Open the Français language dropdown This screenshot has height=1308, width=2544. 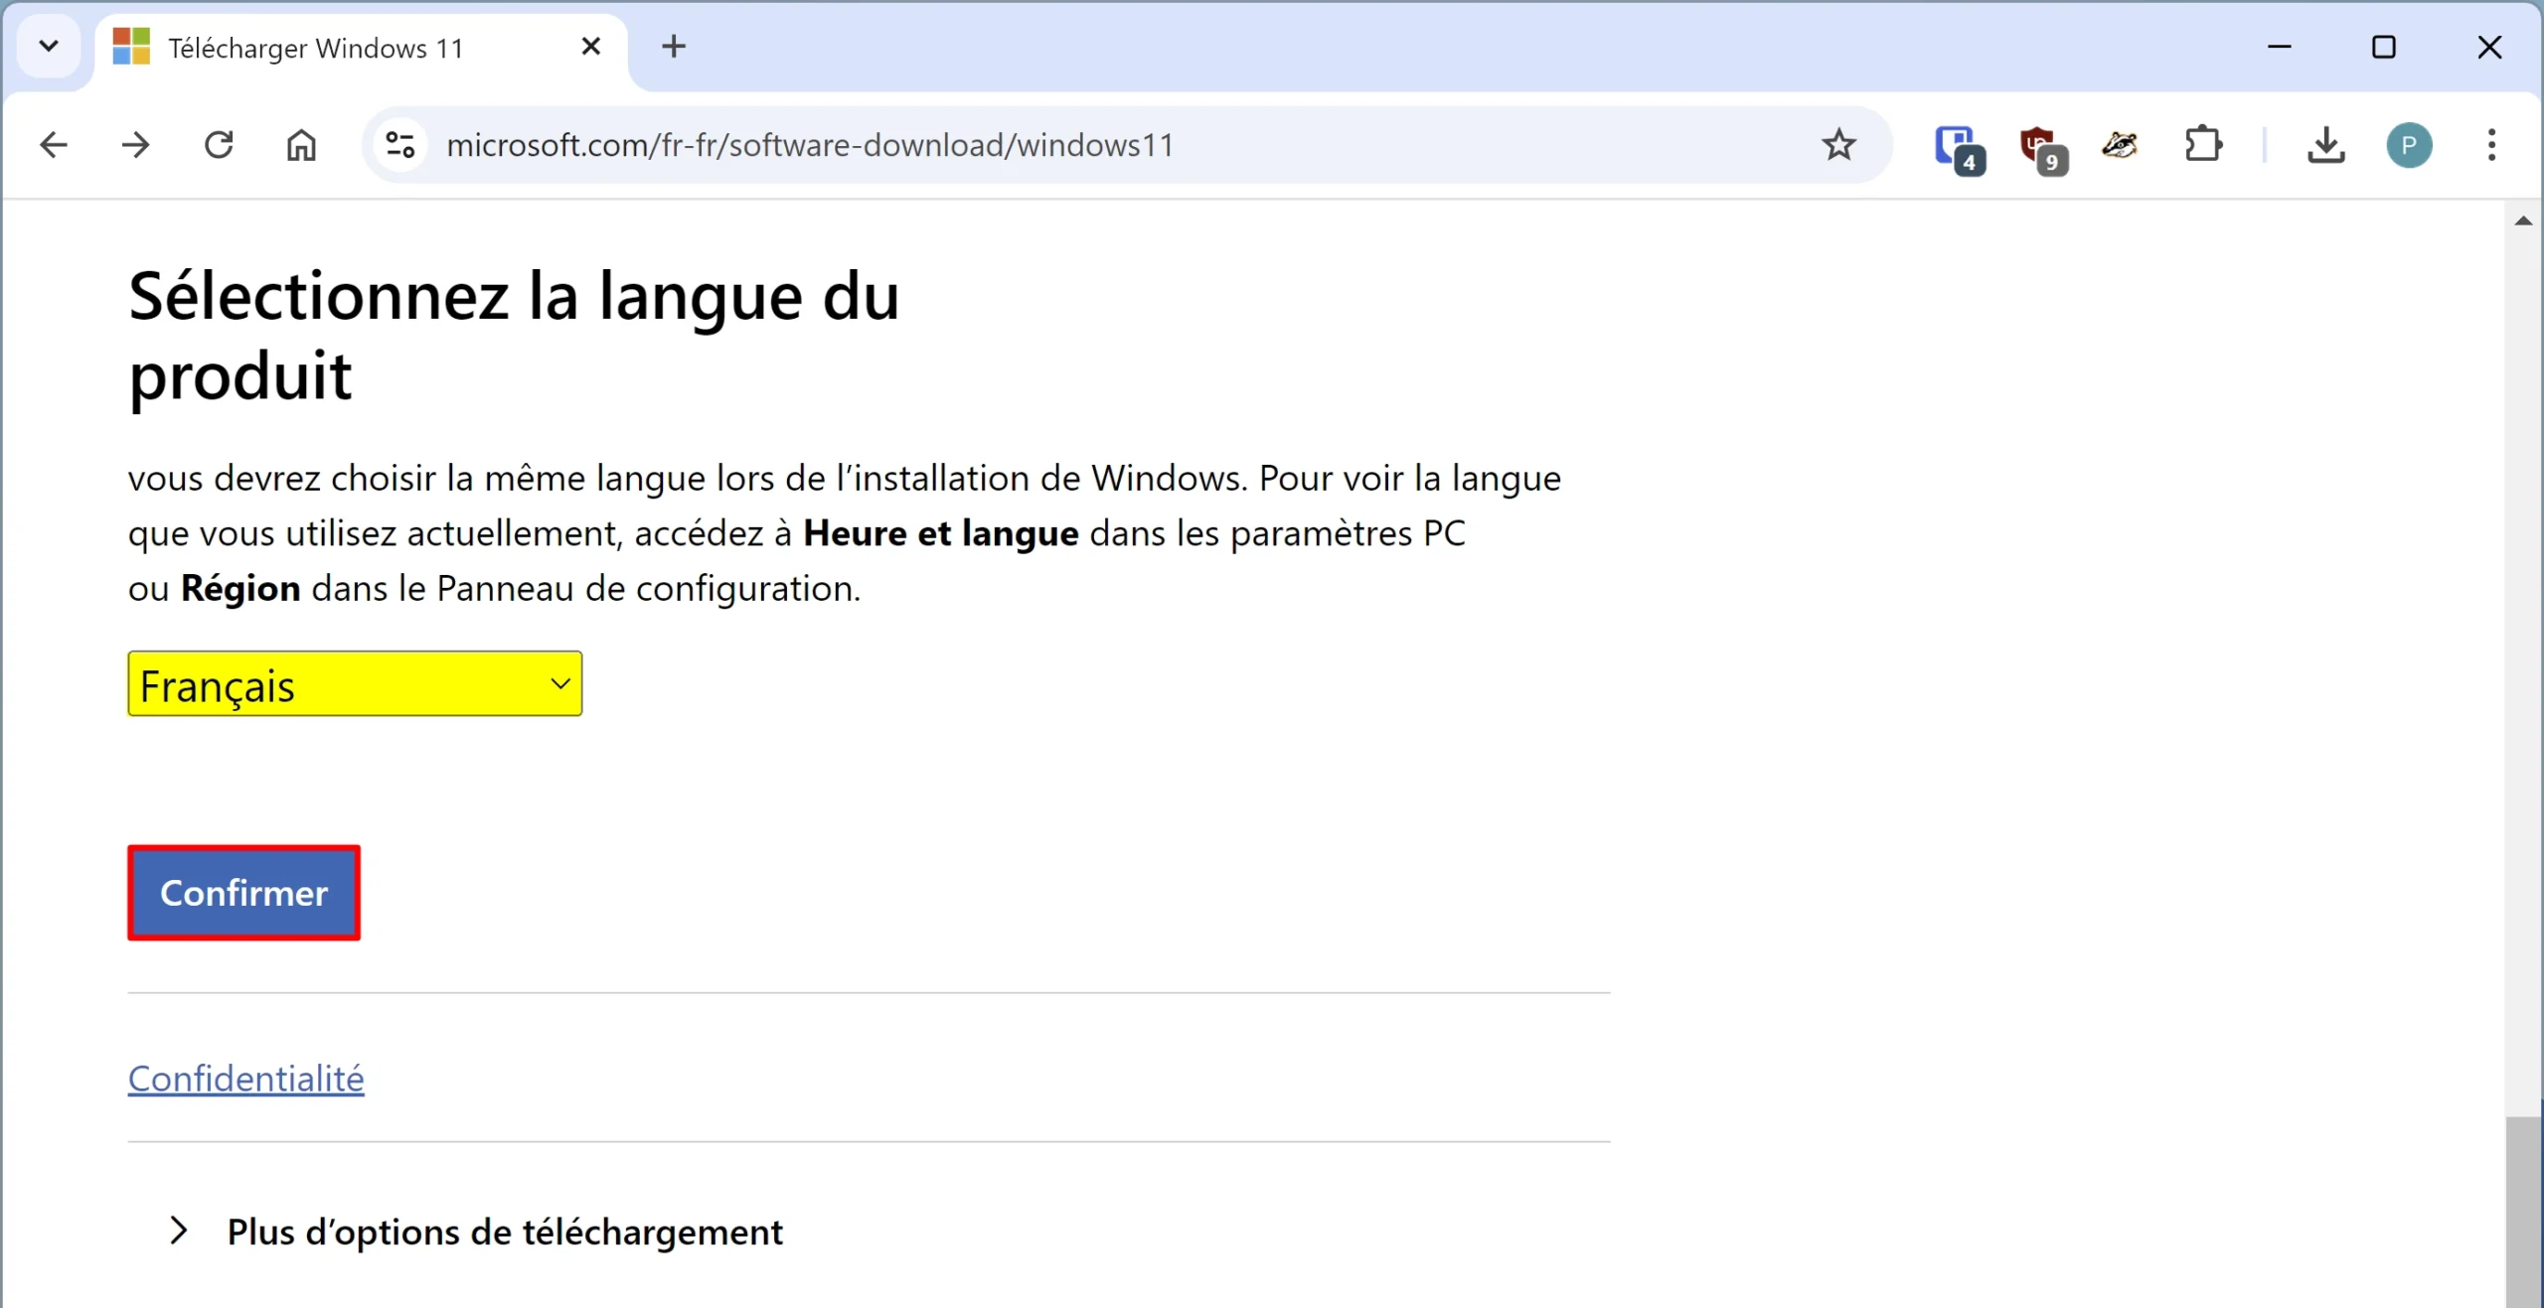tap(355, 683)
